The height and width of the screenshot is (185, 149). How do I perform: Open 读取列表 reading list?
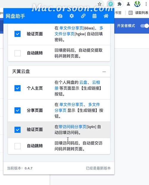click(x=139, y=13)
